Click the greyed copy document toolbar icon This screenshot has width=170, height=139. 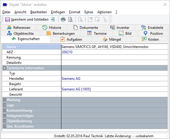(105, 19)
